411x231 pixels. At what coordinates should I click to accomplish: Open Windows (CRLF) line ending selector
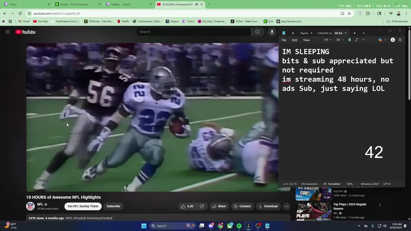click(x=370, y=184)
